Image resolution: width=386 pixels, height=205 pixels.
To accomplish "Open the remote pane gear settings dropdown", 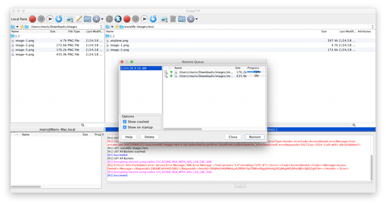I will (193, 18).
